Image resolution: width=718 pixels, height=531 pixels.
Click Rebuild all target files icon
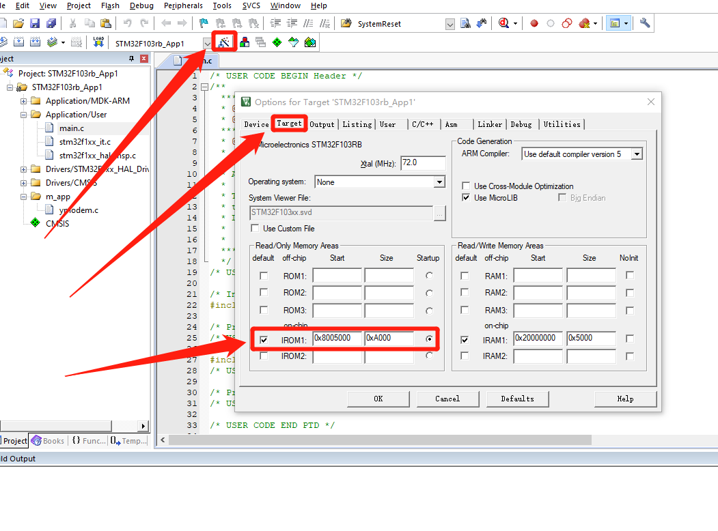[x=36, y=42]
